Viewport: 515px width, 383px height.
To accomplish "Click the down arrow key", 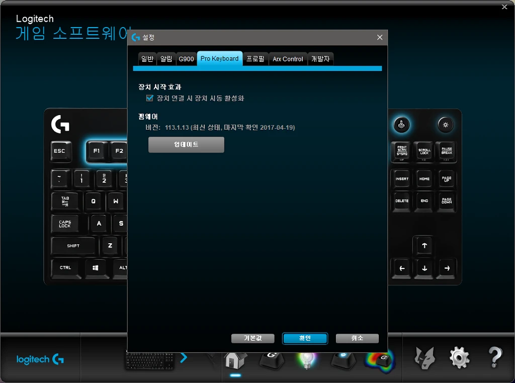I will [x=424, y=268].
